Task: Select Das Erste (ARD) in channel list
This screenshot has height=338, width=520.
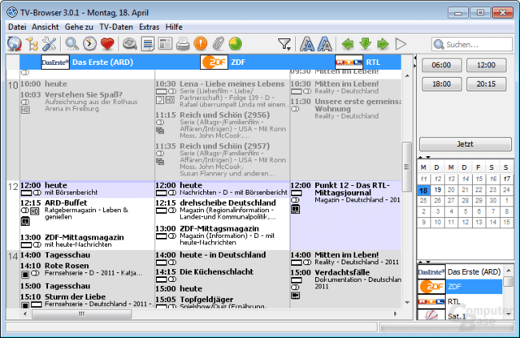Action: [x=460, y=272]
